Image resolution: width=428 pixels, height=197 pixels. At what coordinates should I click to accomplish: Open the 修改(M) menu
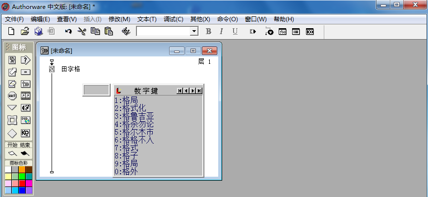[120, 19]
